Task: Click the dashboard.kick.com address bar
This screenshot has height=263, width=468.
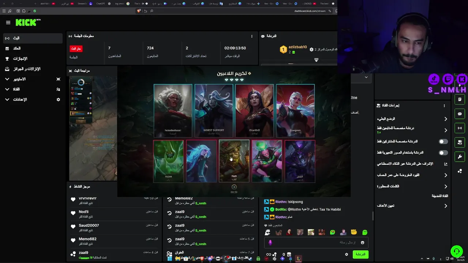Action: (310, 11)
